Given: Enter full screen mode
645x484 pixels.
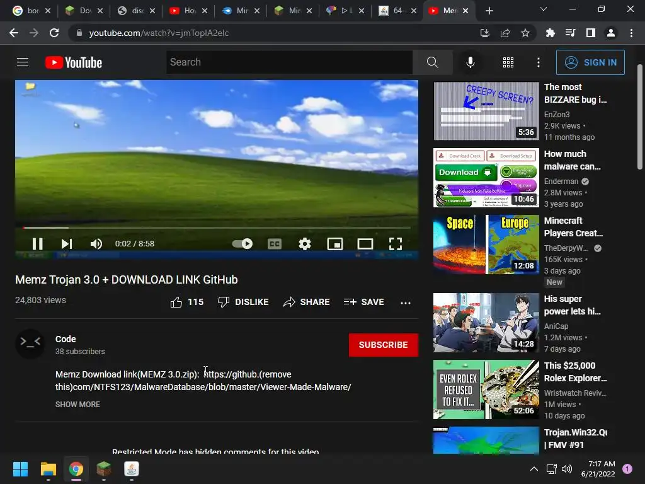Looking at the screenshot, I should (x=396, y=244).
